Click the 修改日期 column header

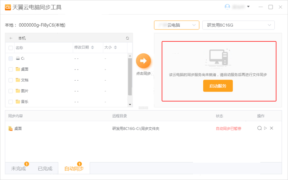(x=82, y=48)
